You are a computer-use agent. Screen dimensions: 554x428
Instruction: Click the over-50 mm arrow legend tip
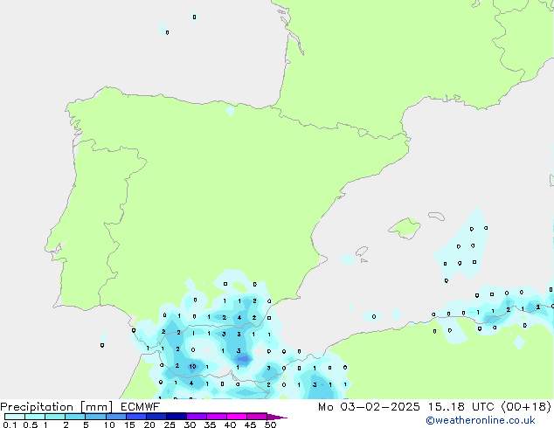(277, 417)
